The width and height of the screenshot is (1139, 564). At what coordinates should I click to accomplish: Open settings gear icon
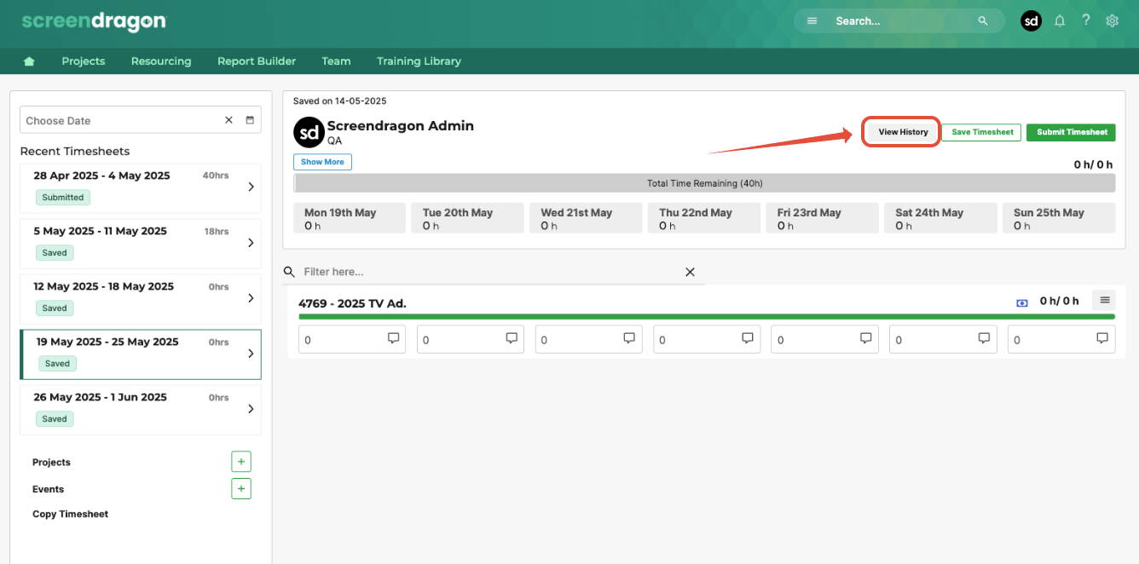point(1112,21)
